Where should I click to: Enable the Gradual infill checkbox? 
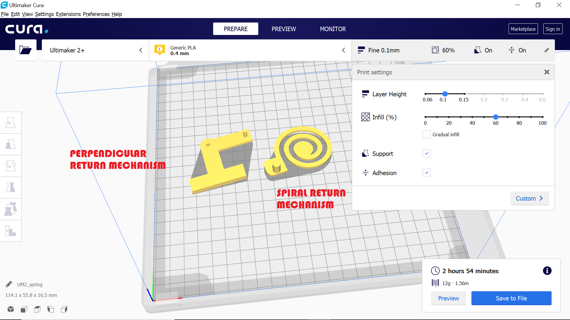point(427,135)
